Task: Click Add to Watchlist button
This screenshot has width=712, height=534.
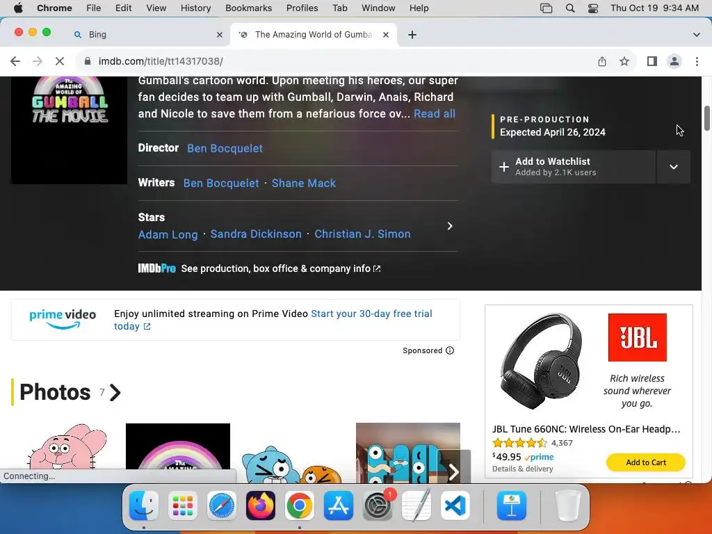Action: (x=574, y=167)
